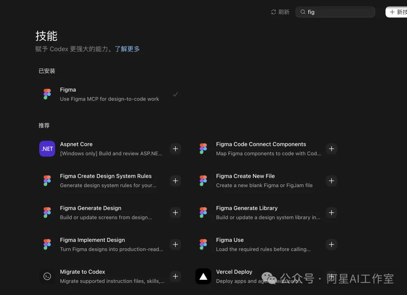Click the Figma Create New File icon
407x295 pixels.
coord(203,180)
